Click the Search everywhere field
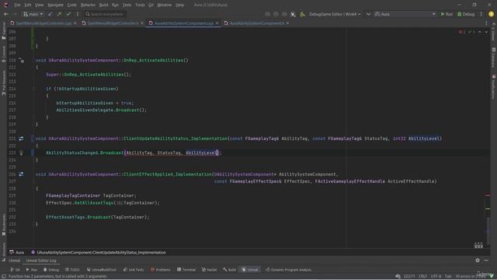The height and width of the screenshot is (280, 497). 105,14
